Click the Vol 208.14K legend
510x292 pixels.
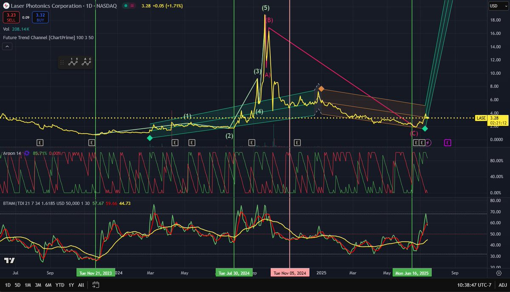(x=16, y=29)
